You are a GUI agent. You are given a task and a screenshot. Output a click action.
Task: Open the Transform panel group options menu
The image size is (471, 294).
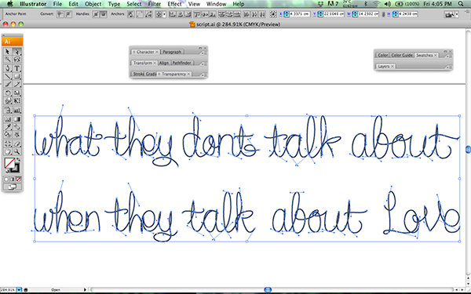[203, 64]
